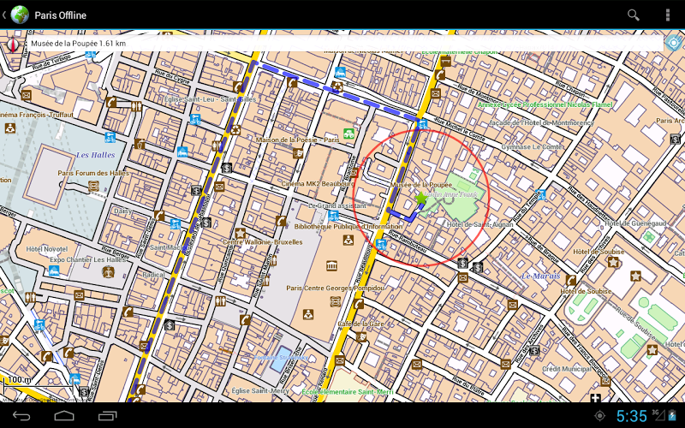Tap library icon below Bibliothèque Publique d'Information
Image resolution: width=685 pixels, height=428 pixels.
[x=348, y=240]
